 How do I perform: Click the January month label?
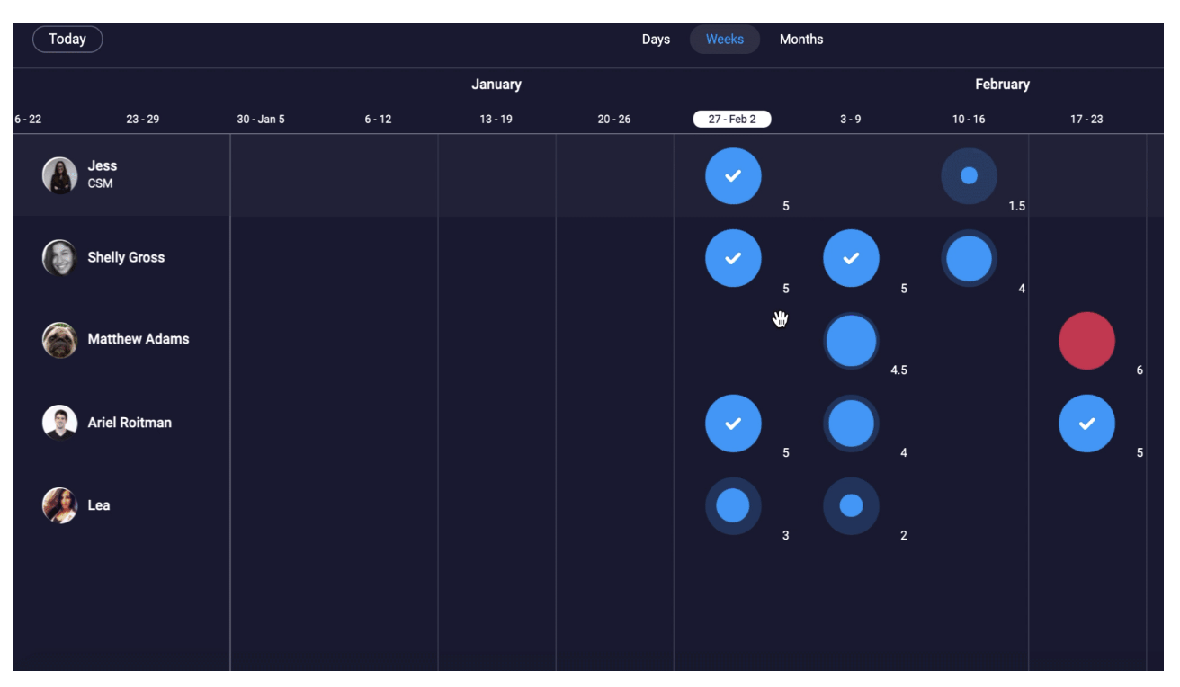coord(496,85)
